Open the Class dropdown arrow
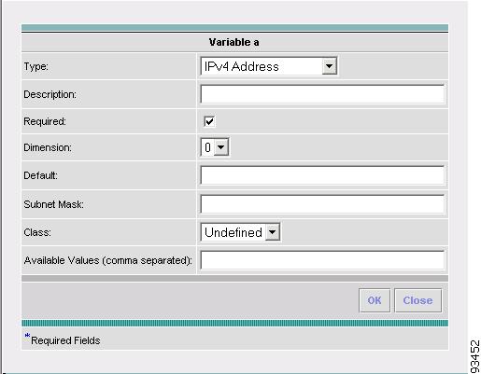Image resolution: width=481 pixels, height=374 pixels. [x=272, y=232]
